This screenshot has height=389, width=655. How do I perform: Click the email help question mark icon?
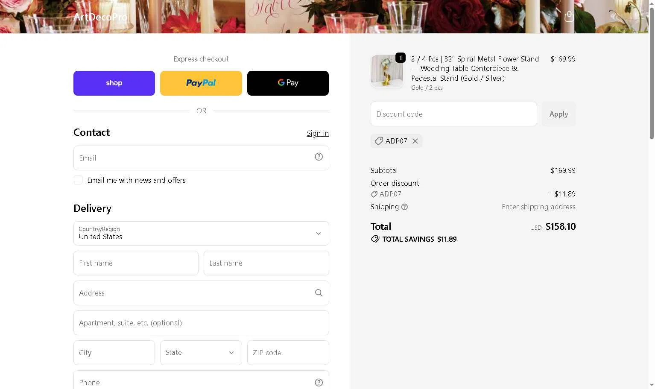(x=319, y=157)
